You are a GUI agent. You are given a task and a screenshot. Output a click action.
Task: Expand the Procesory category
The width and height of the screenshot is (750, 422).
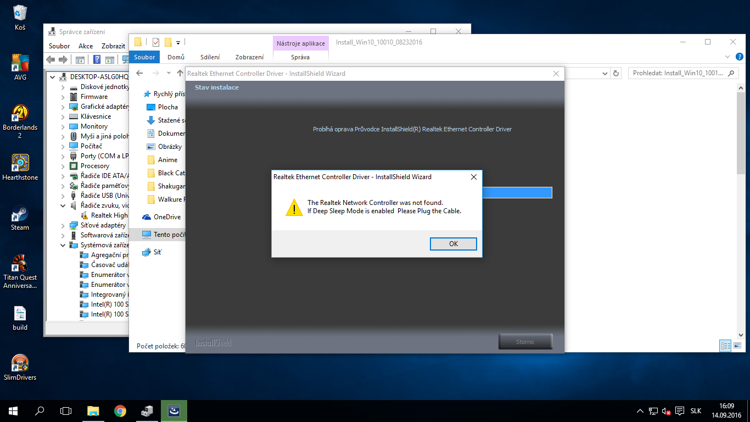point(63,165)
